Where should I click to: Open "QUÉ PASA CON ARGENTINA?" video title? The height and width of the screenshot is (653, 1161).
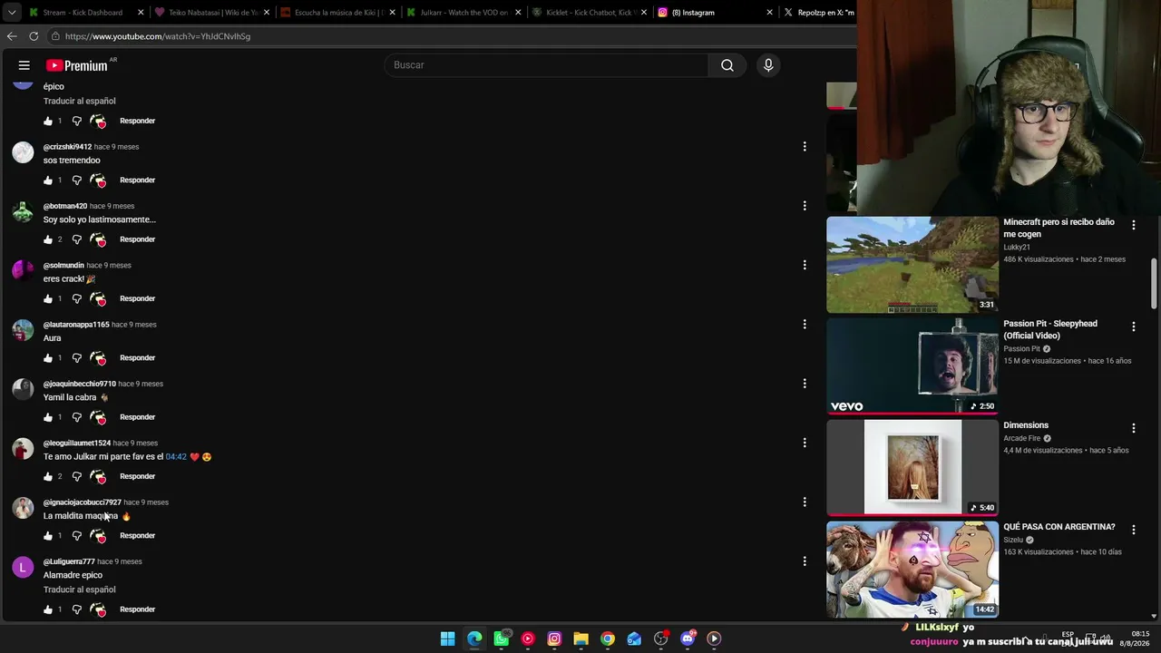pyautogui.click(x=1059, y=527)
